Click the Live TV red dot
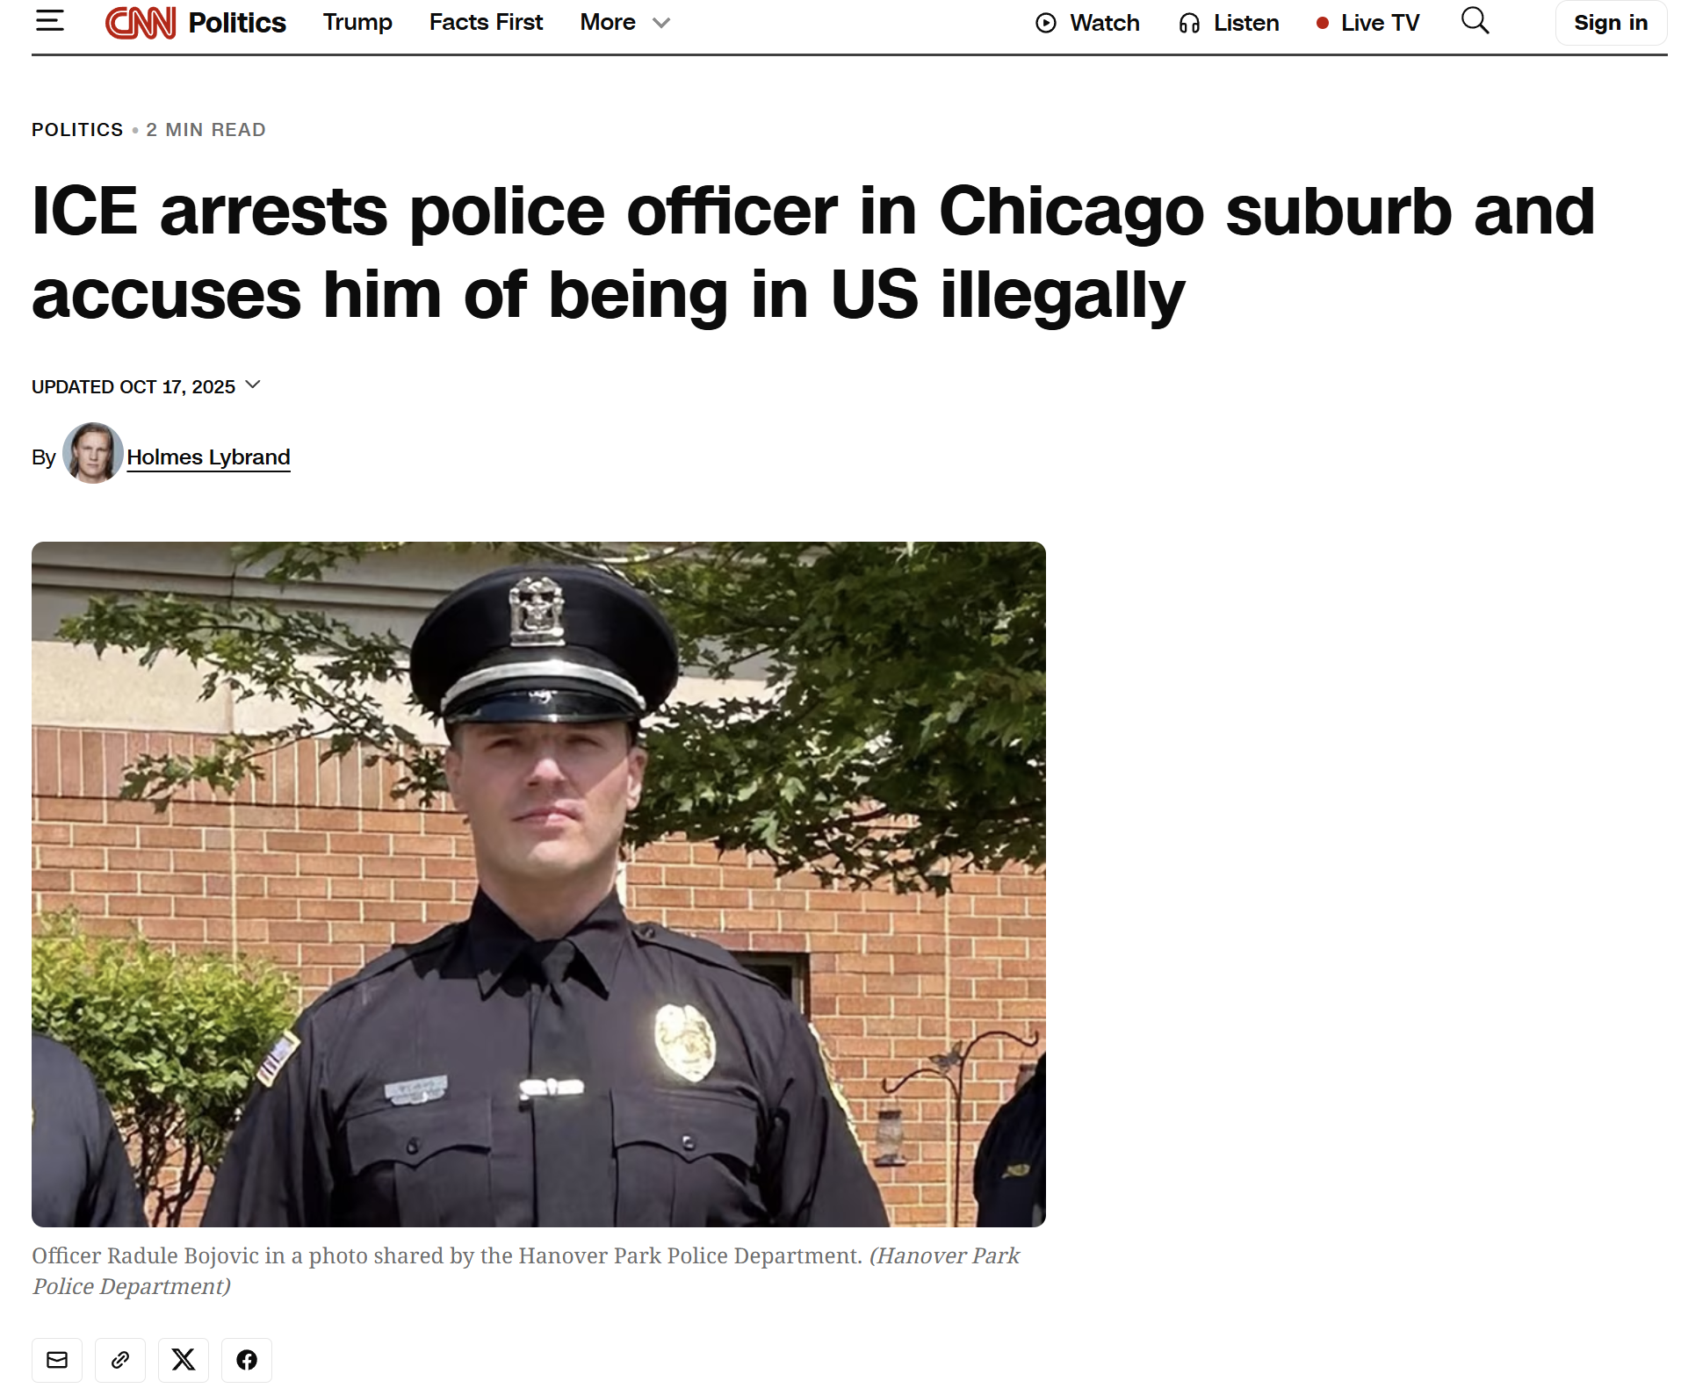1681x1388 pixels. (1322, 23)
